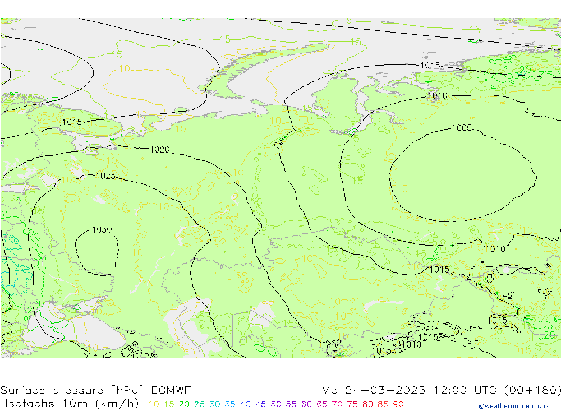
Task: Click the 70 value in the isotach legend
Action: click(337, 404)
